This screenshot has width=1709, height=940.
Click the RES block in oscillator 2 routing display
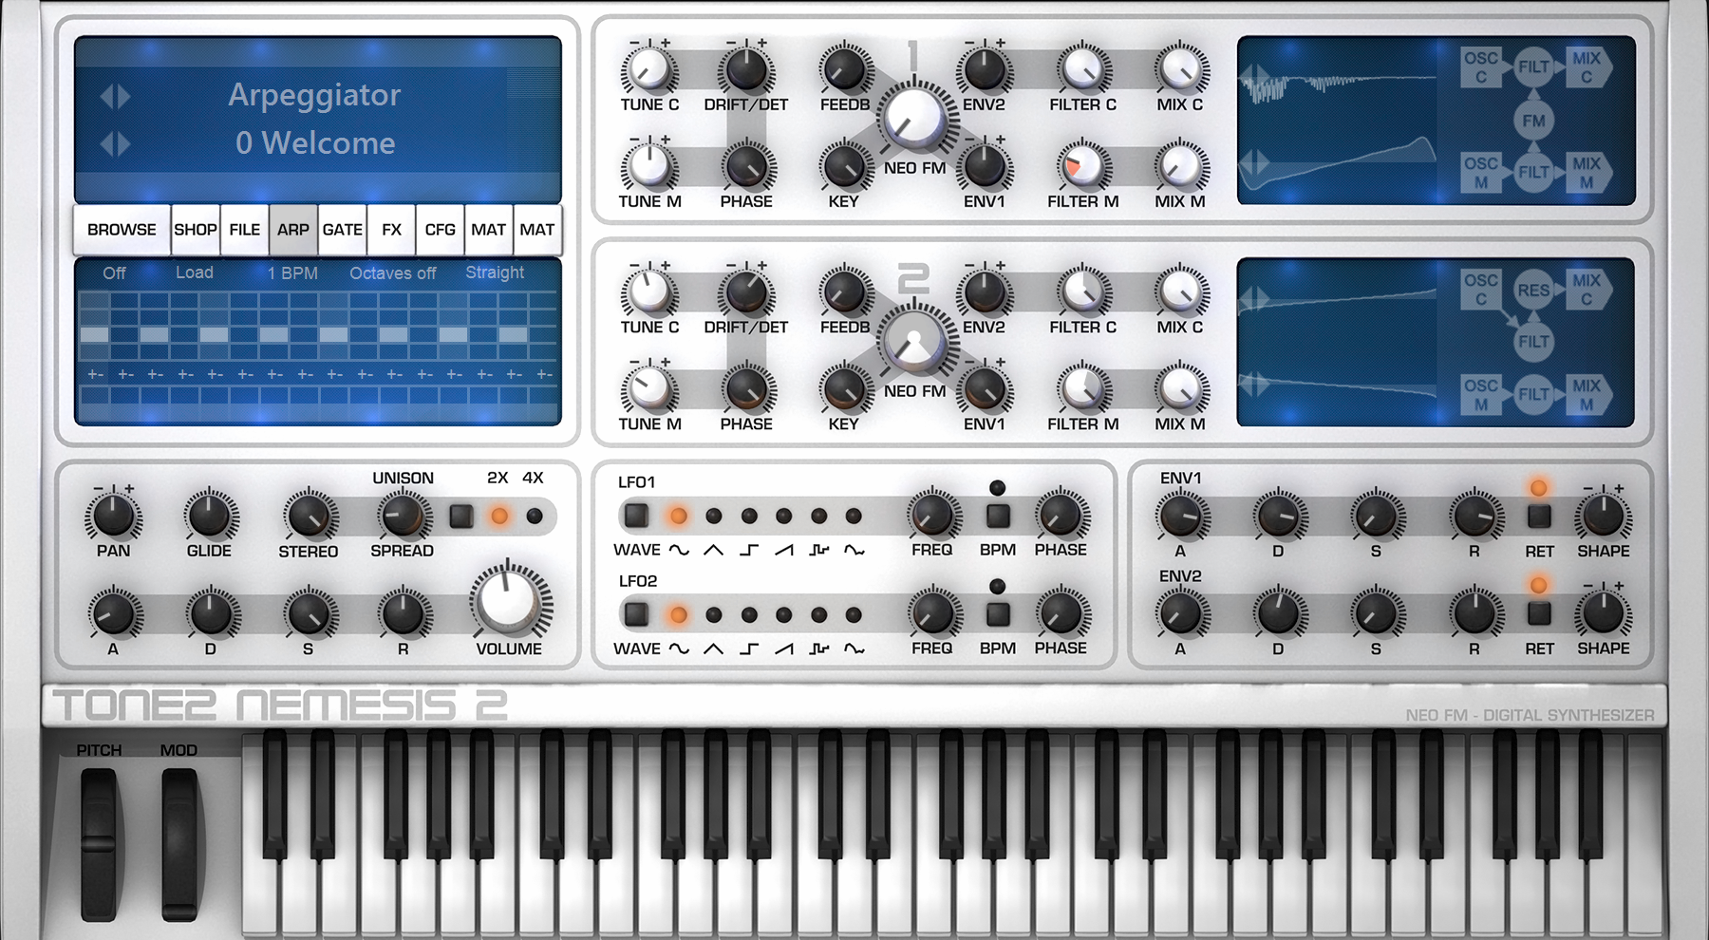1533,291
